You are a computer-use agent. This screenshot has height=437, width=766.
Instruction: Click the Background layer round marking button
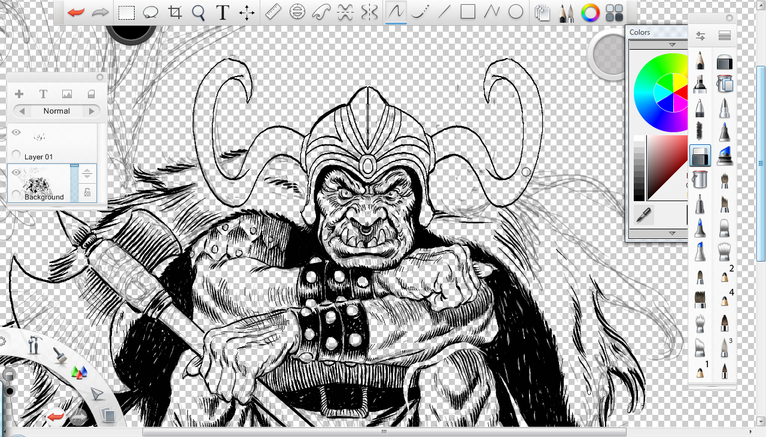[16, 193]
